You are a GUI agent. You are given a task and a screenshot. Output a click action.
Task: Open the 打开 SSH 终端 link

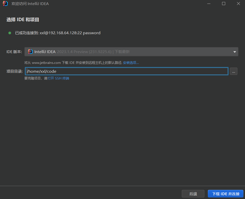58,78
